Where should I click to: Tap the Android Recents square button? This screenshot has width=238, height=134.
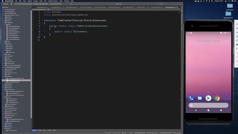click(x=221, y=110)
